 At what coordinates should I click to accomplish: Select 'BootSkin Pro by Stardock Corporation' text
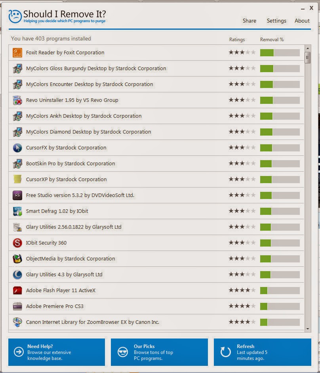pyautogui.click(x=70, y=164)
